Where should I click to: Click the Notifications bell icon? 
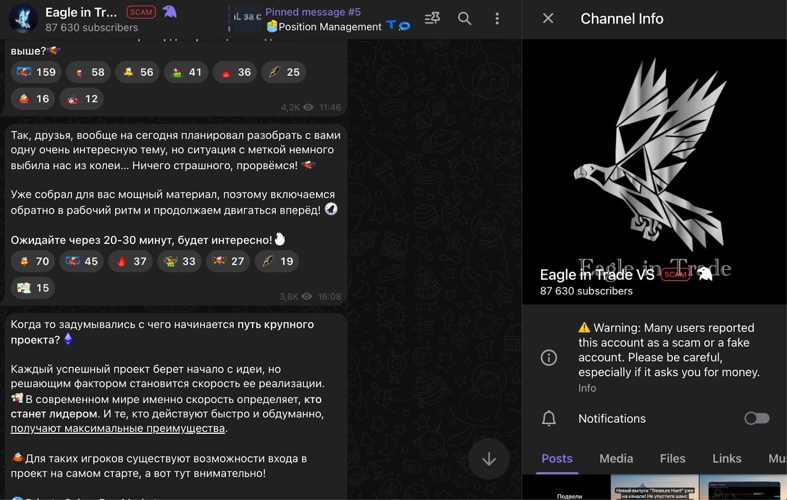(549, 418)
